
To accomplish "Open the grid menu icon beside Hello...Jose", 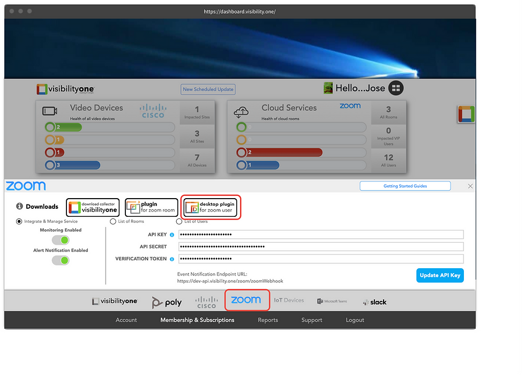I will point(396,88).
